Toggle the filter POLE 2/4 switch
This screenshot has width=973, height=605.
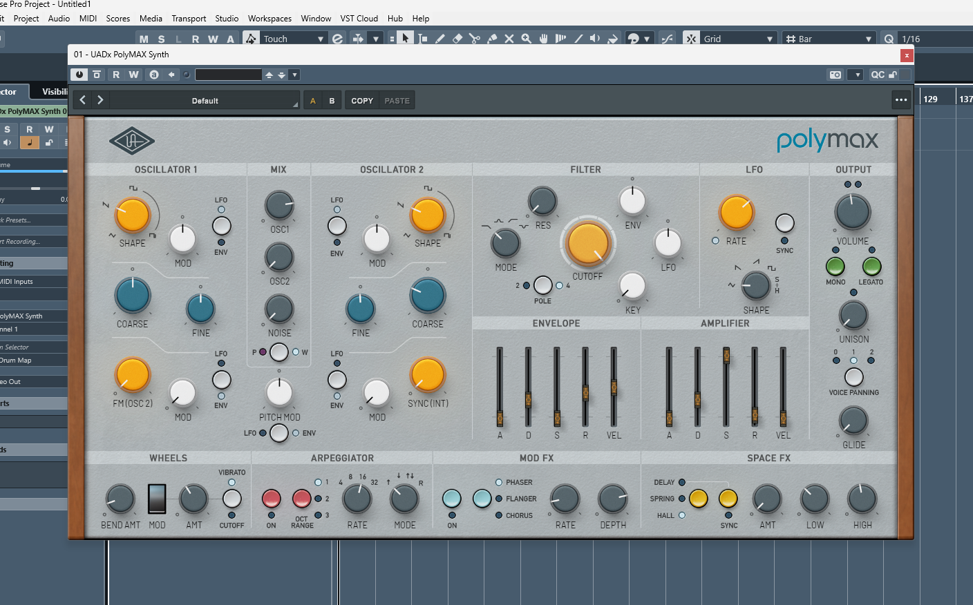(543, 285)
